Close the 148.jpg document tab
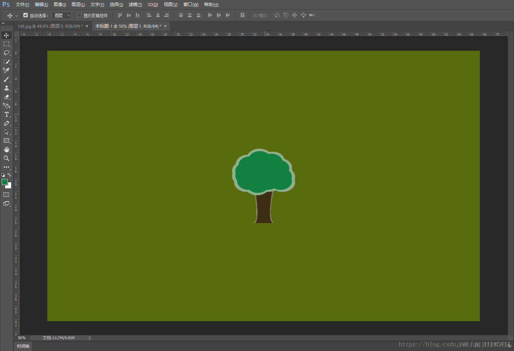 point(87,26)
